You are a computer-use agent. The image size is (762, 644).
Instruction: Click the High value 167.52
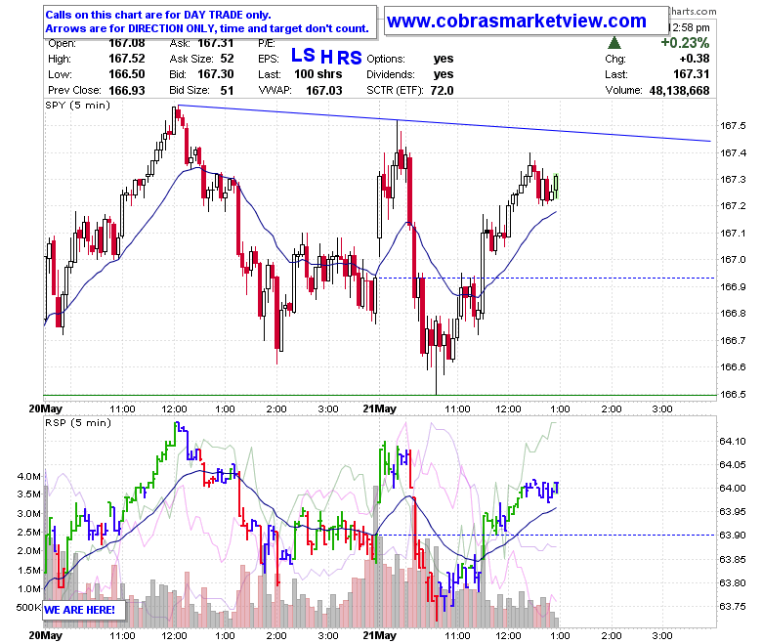coord(127,59)
